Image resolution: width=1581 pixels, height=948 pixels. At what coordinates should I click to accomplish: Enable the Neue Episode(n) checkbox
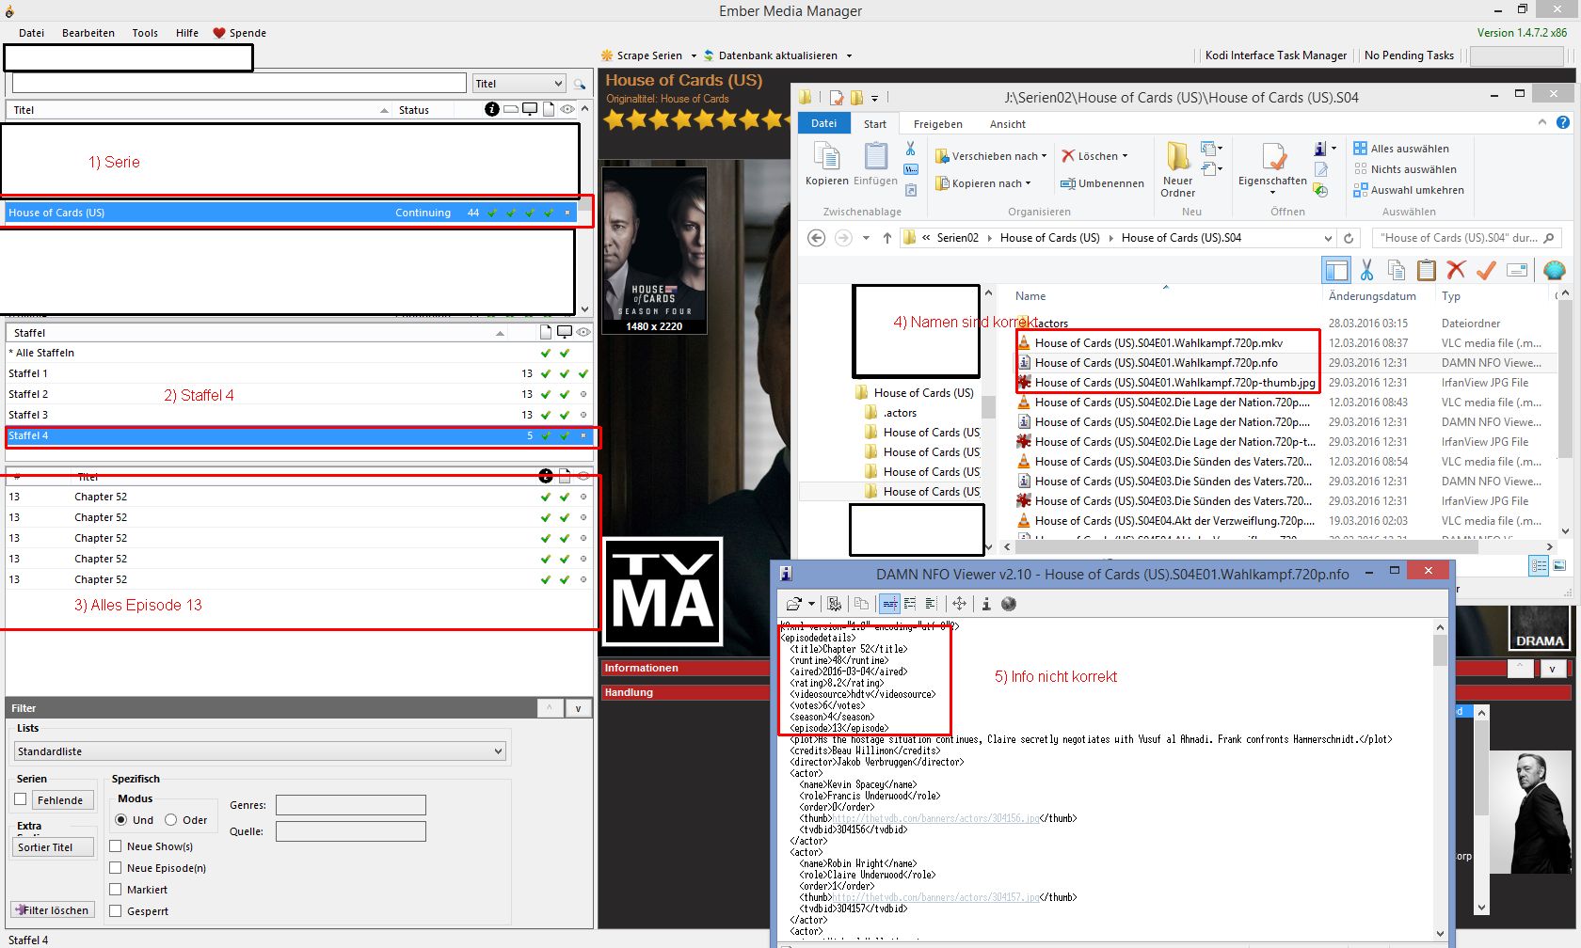(116, 868)
